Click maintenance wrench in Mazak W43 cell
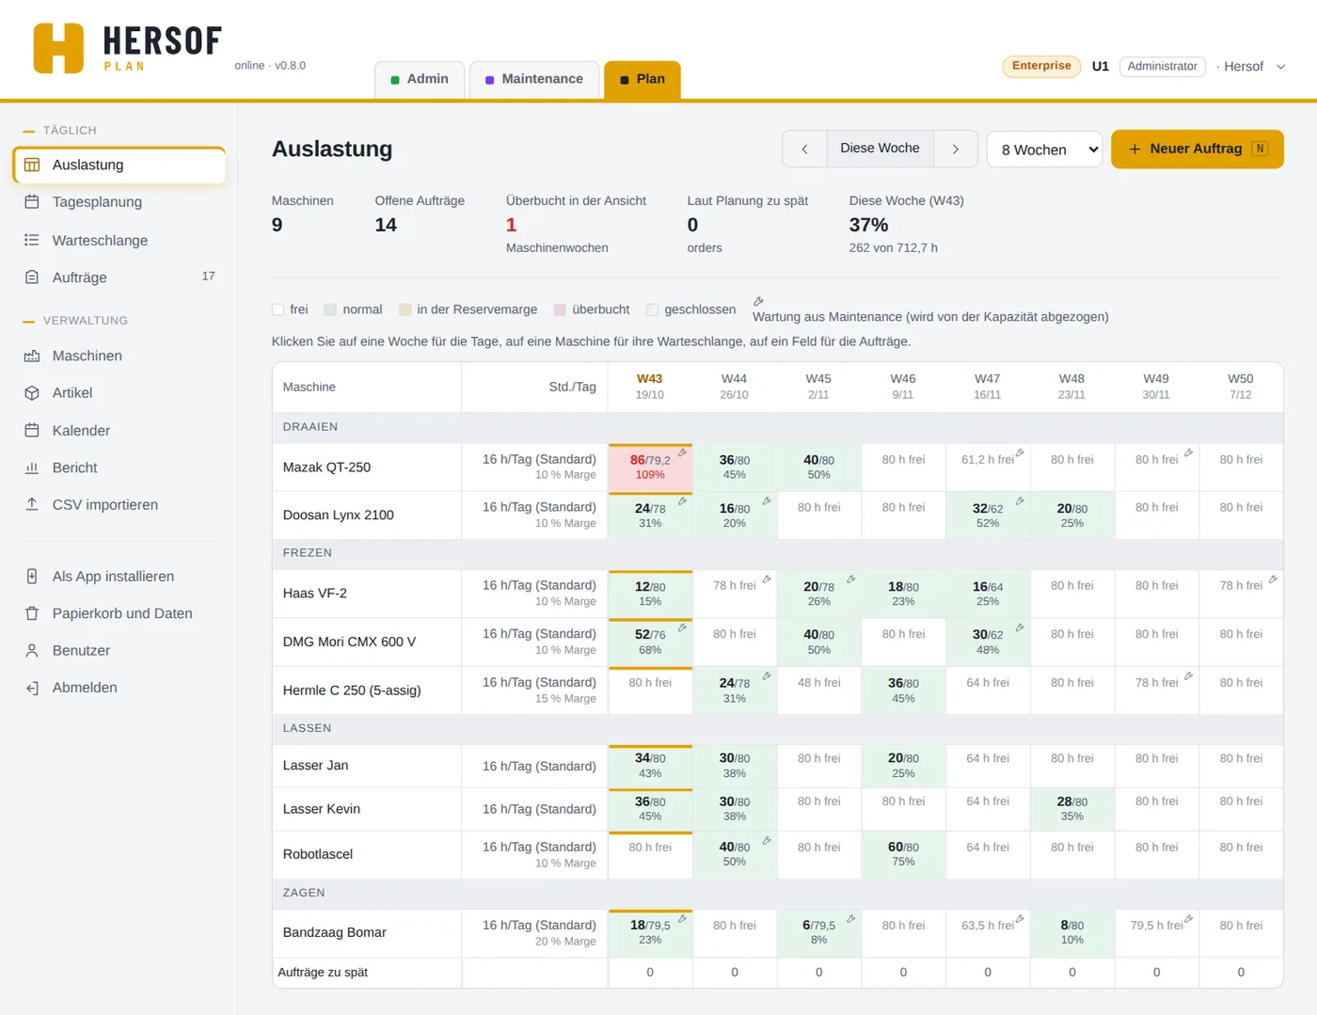The height and width of the screenshot is (1015, 1317). (x=683, y=452)
